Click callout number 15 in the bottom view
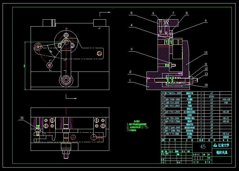The width and height of the screenshot is (239, 171). click(x=22, y=118)
